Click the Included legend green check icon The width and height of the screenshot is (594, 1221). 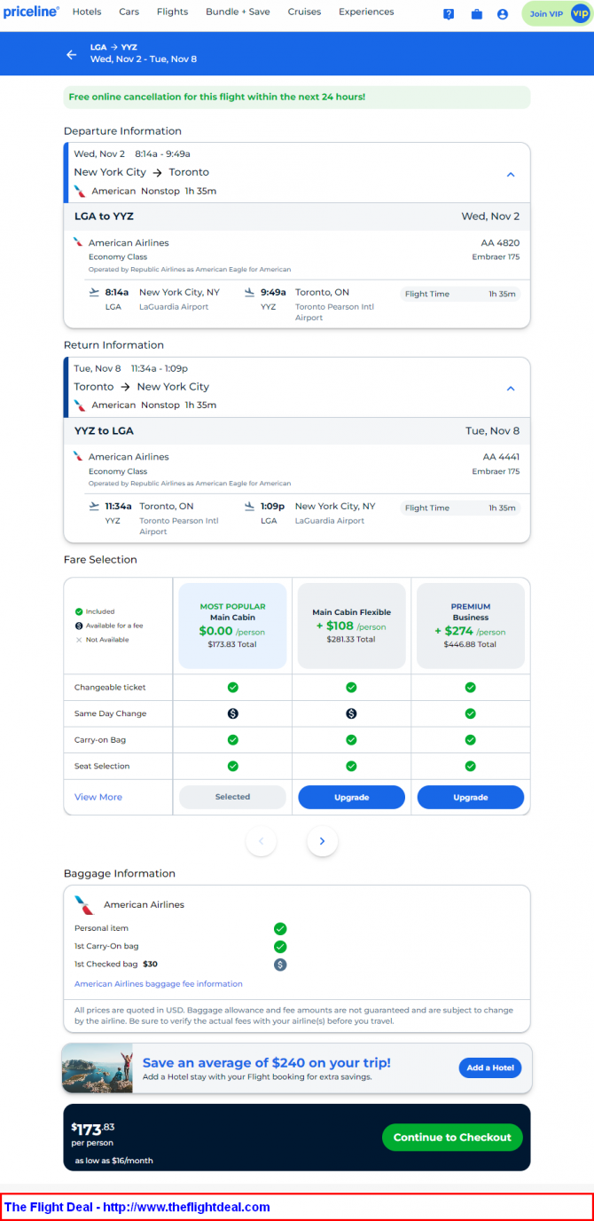(x=79, y=611)
